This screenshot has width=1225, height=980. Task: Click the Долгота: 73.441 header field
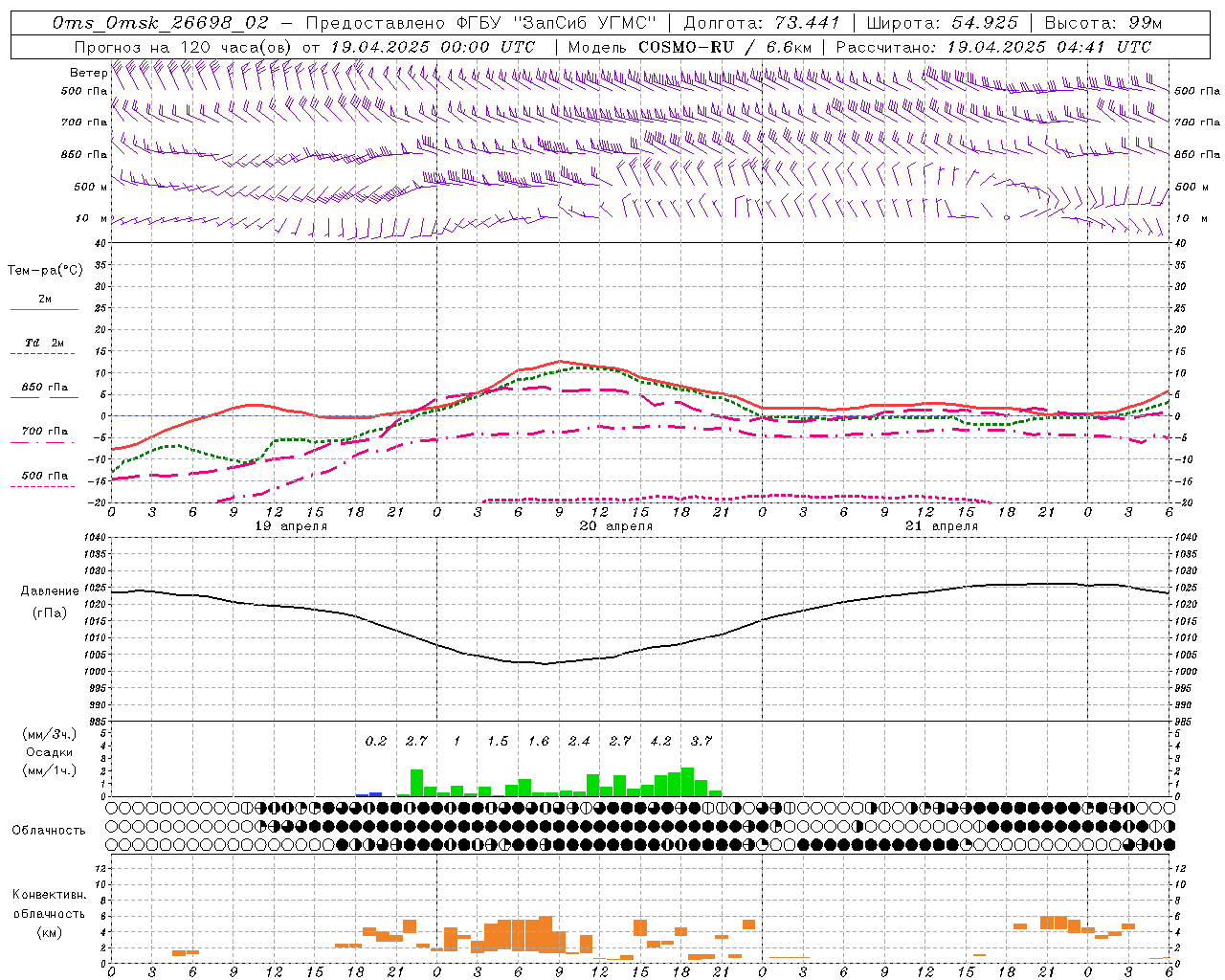pos(762,23)
